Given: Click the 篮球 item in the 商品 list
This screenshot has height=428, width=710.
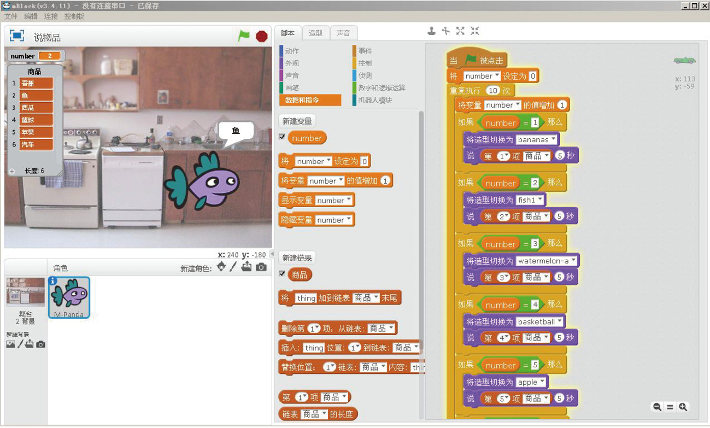Looking at the screenshot, I should click(x=37, y=120).
